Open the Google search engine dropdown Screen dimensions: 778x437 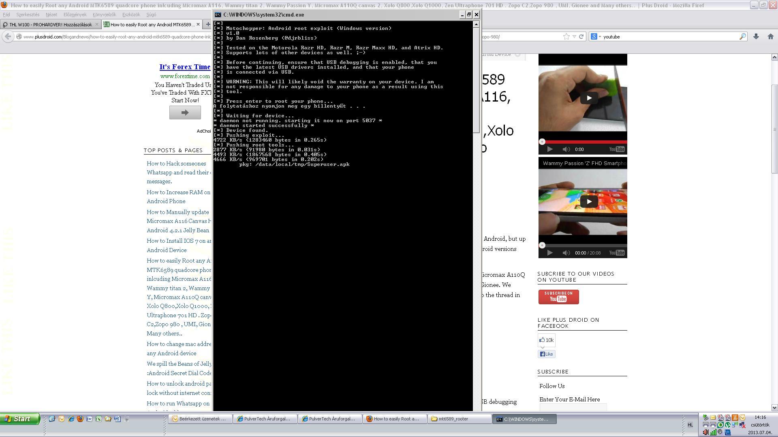596,36
